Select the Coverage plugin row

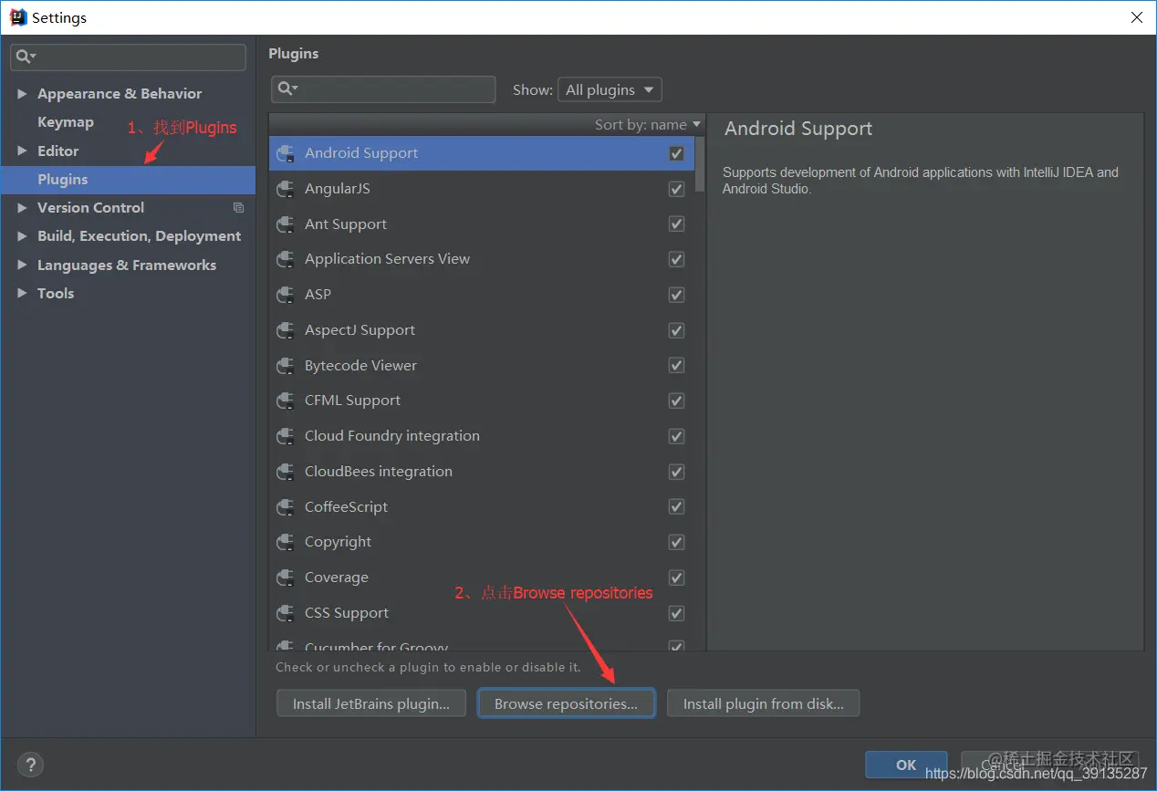click(482, 578)
